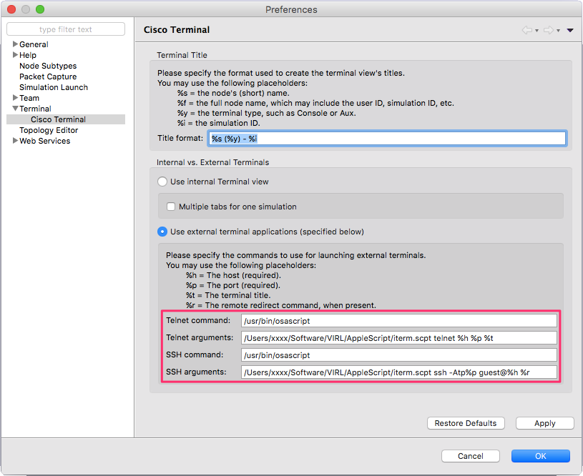
Task: Collapse the Terminal tree node
Action: pyautogui.click(x=15, y=109)
